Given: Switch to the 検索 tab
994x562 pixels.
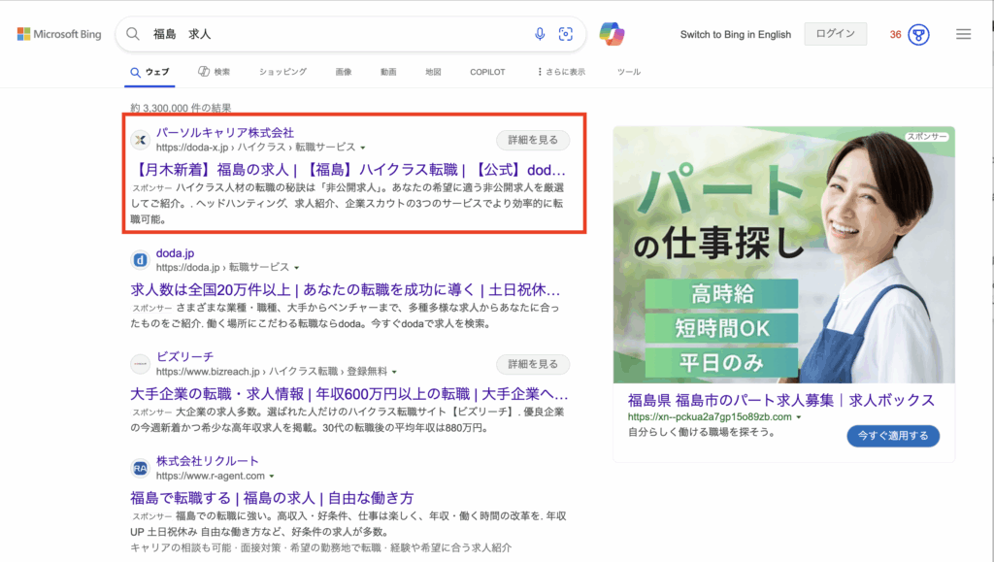Looking at the screenshot, I should [x=215, y=72].
